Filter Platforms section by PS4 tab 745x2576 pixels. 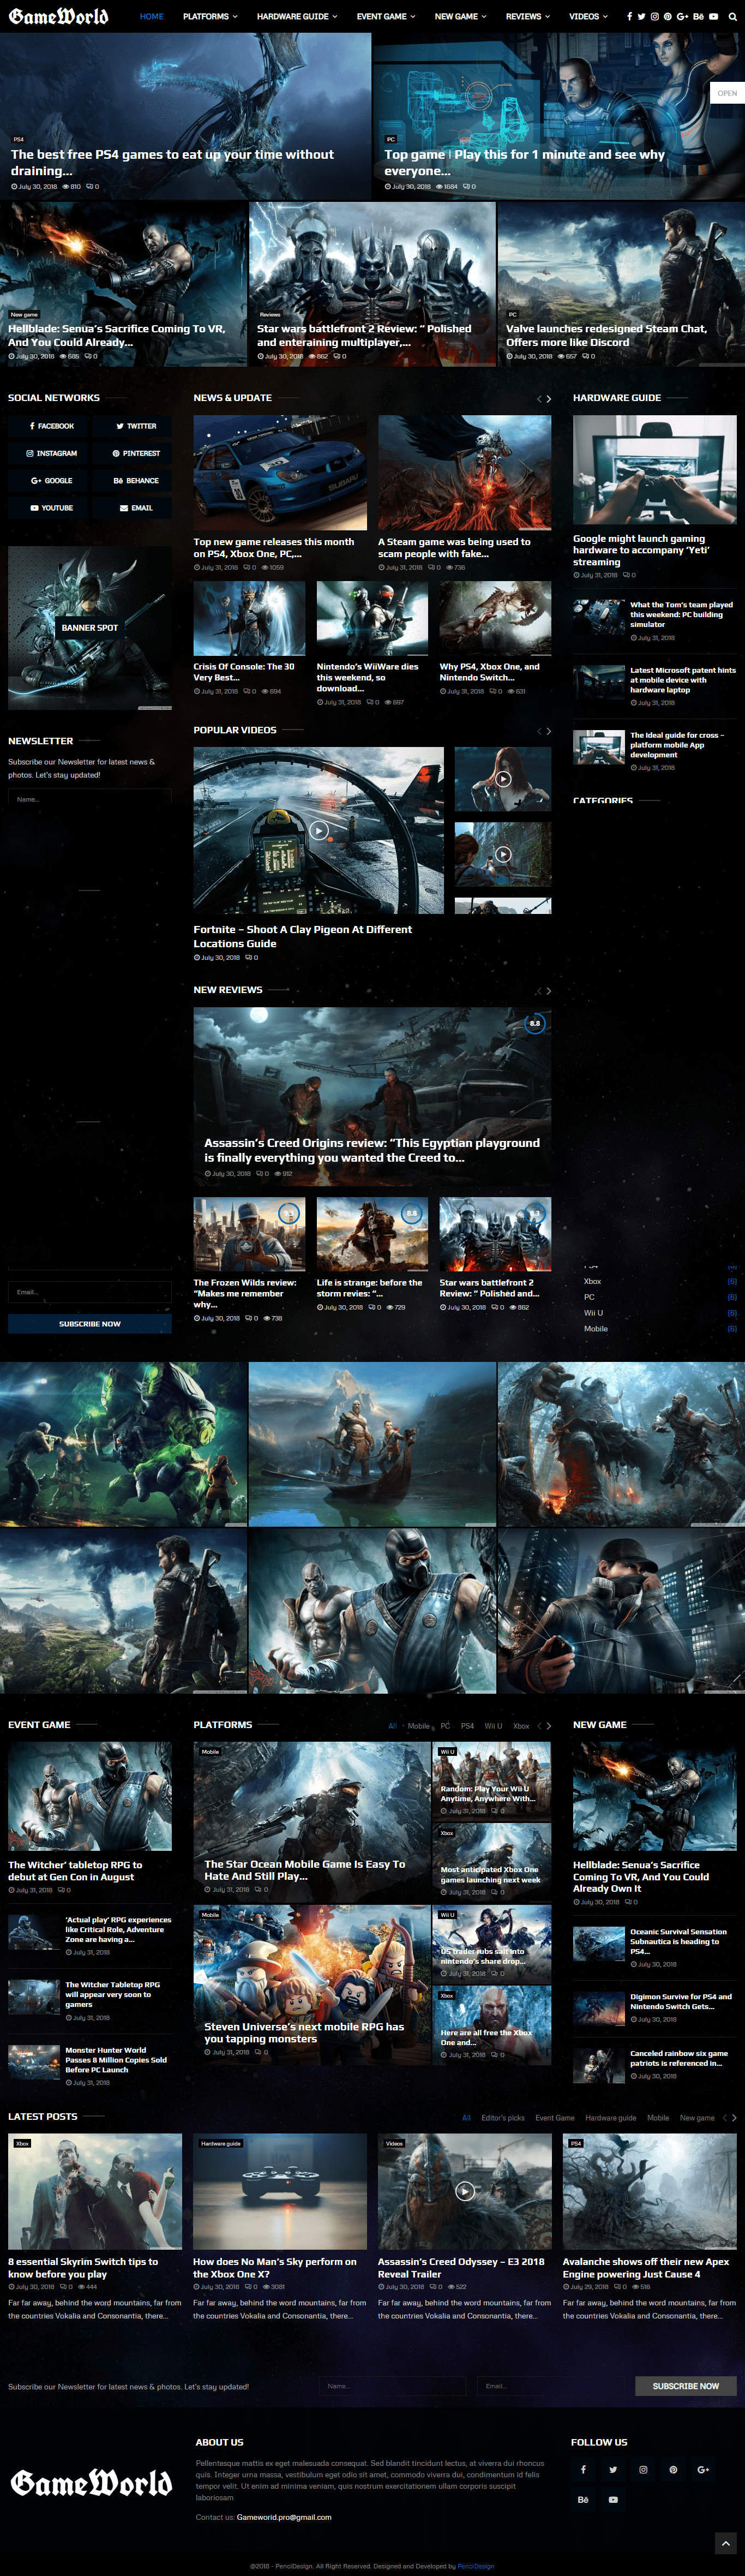click(467, 1726)
